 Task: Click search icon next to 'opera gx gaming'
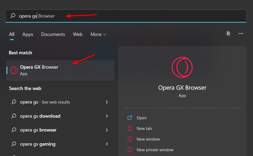14,144
